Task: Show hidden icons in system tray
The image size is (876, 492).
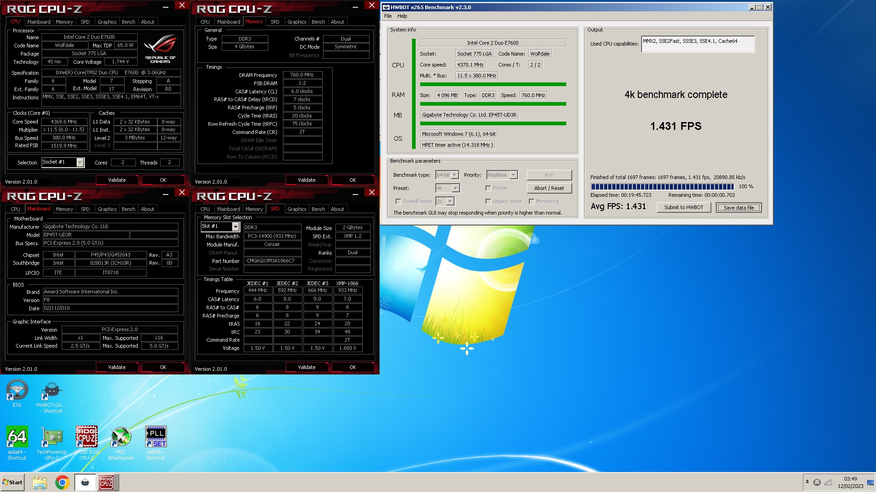Action: coord(807,482)
